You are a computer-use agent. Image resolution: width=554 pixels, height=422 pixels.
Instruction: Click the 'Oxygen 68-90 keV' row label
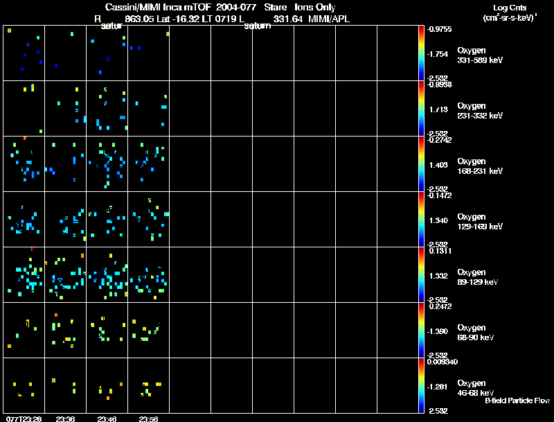tap(476, 333)
